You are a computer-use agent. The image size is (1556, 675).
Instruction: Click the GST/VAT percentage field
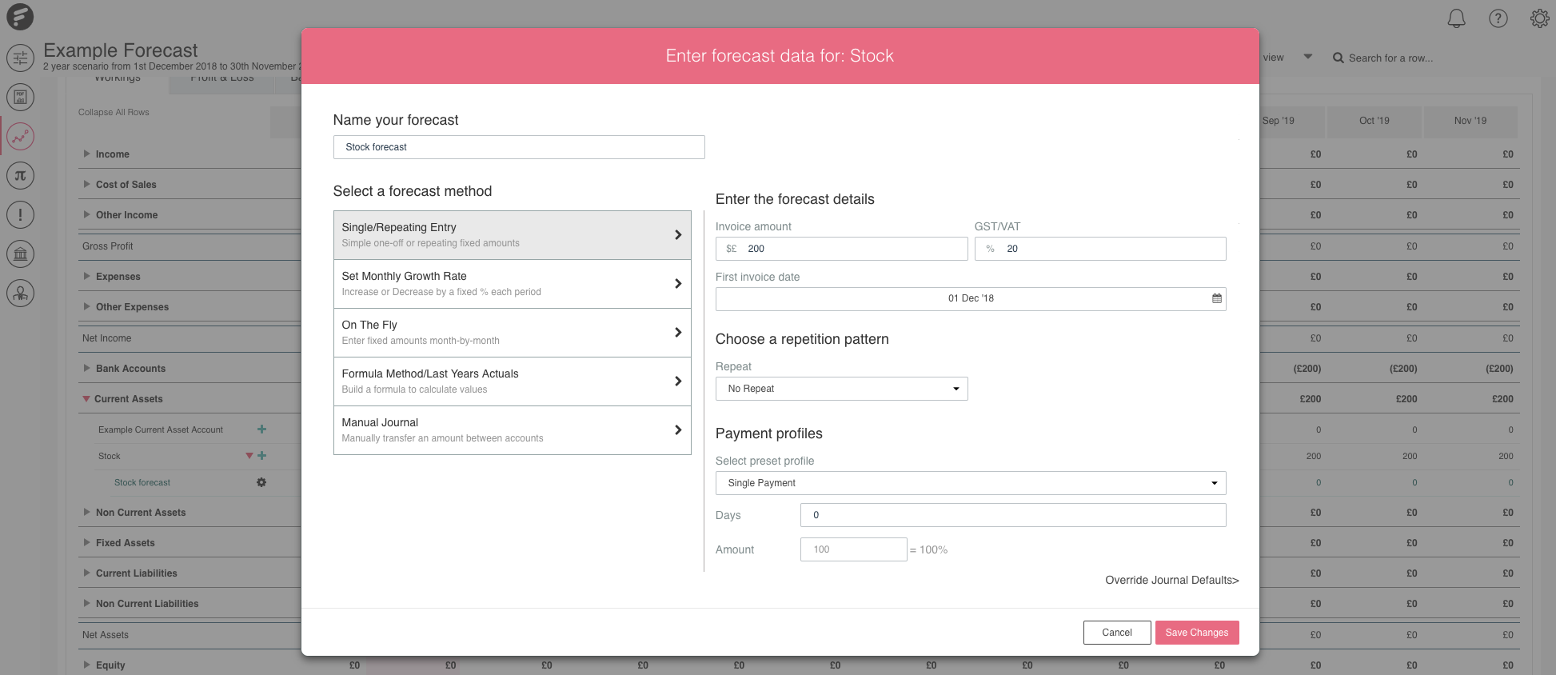[x=1100, y=249]
